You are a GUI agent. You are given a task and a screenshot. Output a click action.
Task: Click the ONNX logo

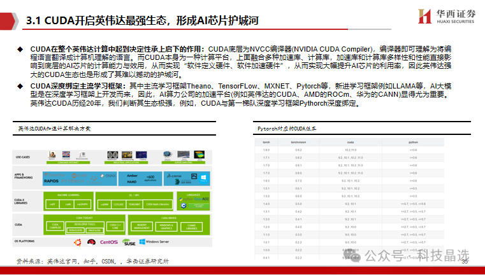pyautogui.click(x=108, y=176)
